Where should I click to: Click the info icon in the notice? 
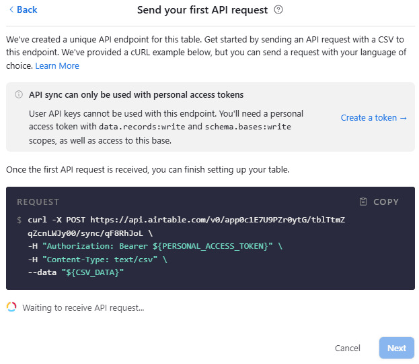coord(19,95)
